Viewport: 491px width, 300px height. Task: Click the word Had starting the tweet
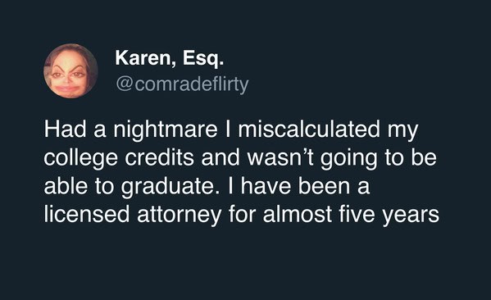65,129
